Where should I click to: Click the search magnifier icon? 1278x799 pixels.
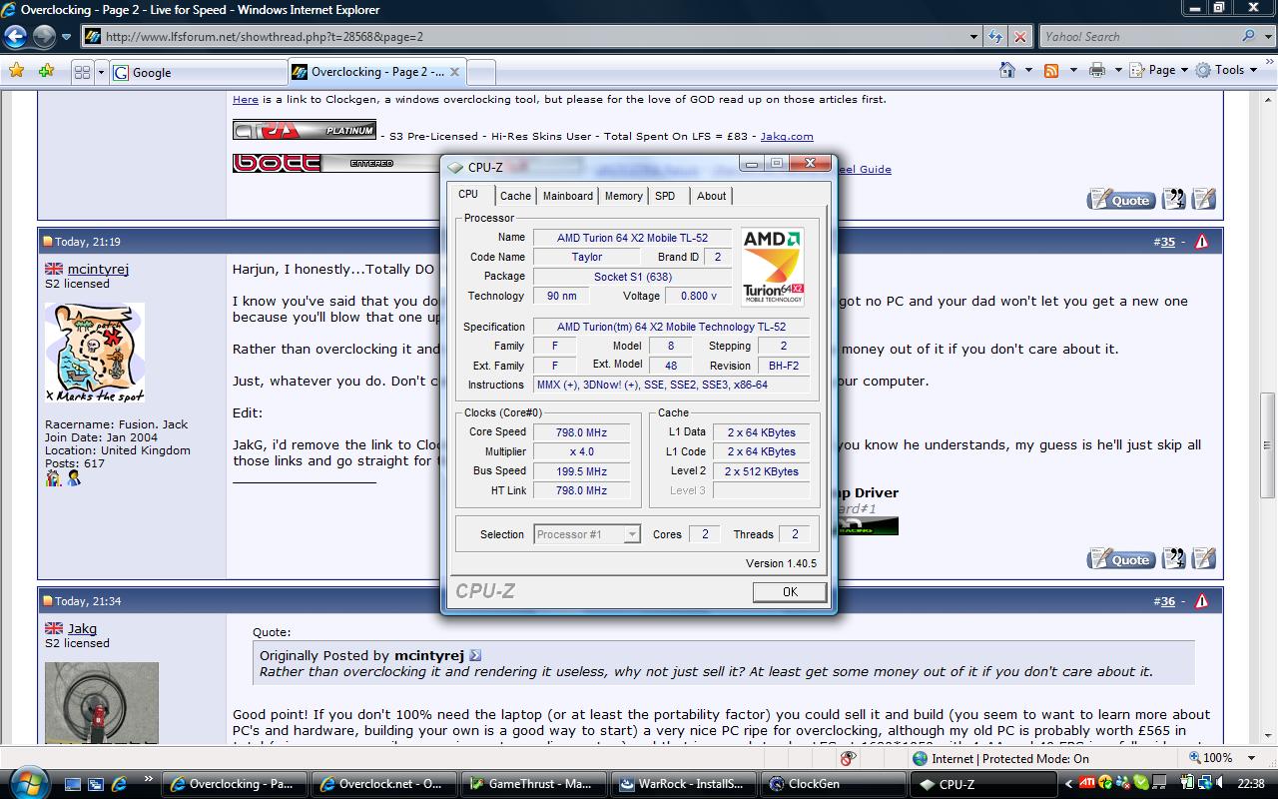[x=1248, y=37]
